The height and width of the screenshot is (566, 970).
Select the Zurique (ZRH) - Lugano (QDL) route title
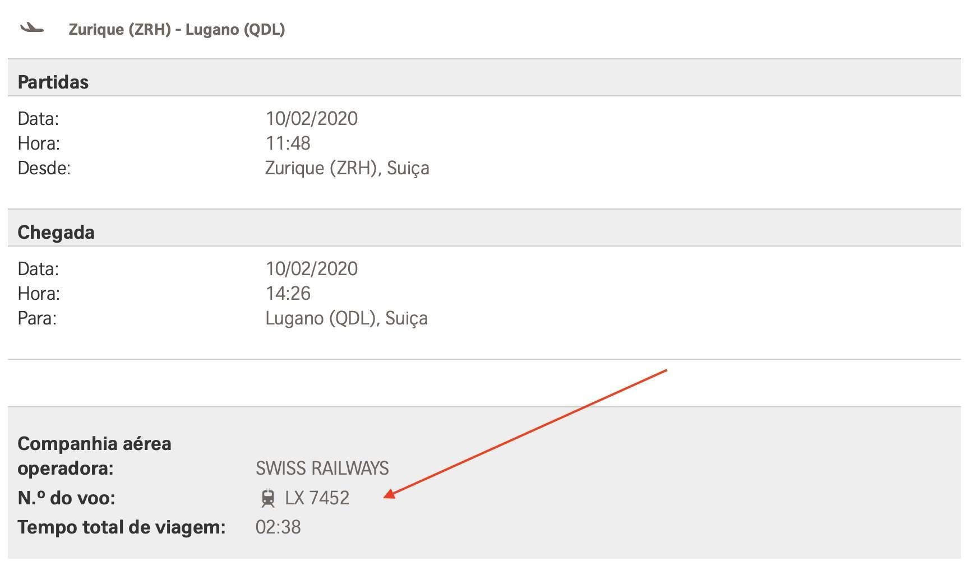[177, 29]
